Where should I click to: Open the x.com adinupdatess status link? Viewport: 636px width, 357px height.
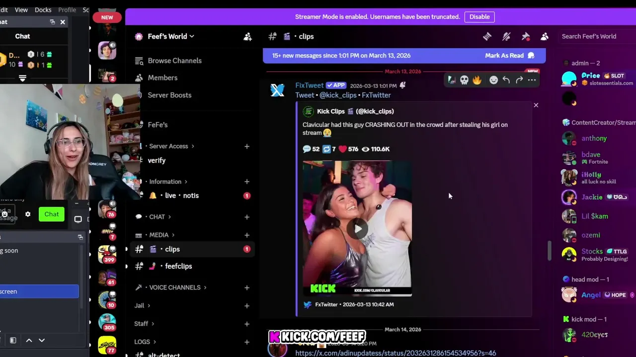(x=396, y=353)
